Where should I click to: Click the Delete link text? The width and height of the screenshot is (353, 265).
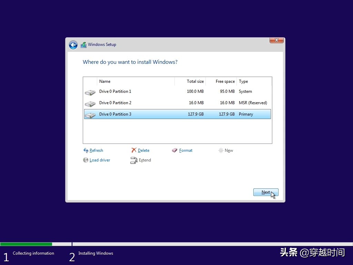[x=143, y=150]
